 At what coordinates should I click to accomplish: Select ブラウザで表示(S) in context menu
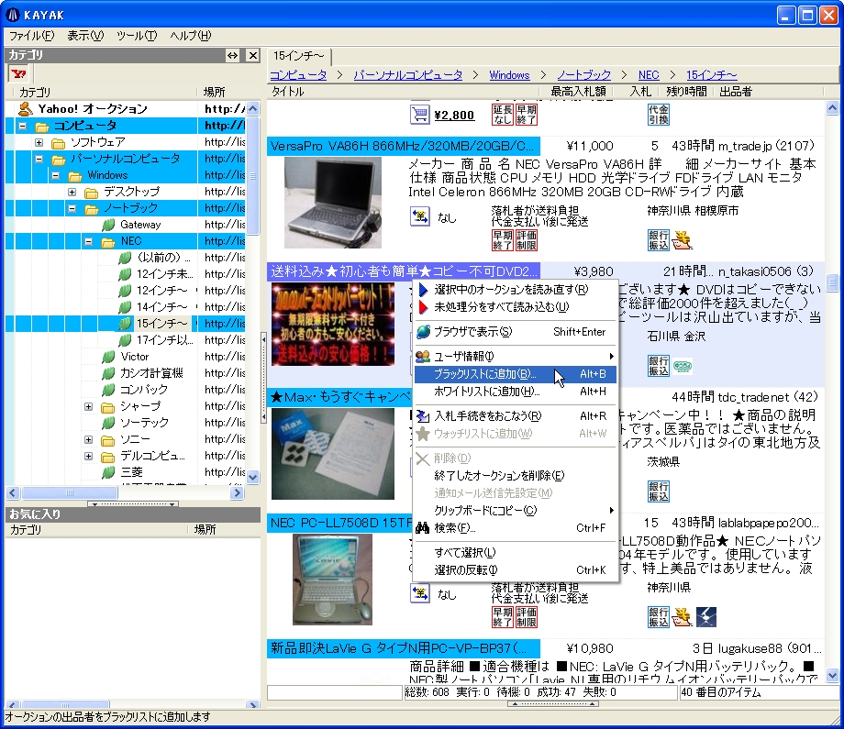516,331
